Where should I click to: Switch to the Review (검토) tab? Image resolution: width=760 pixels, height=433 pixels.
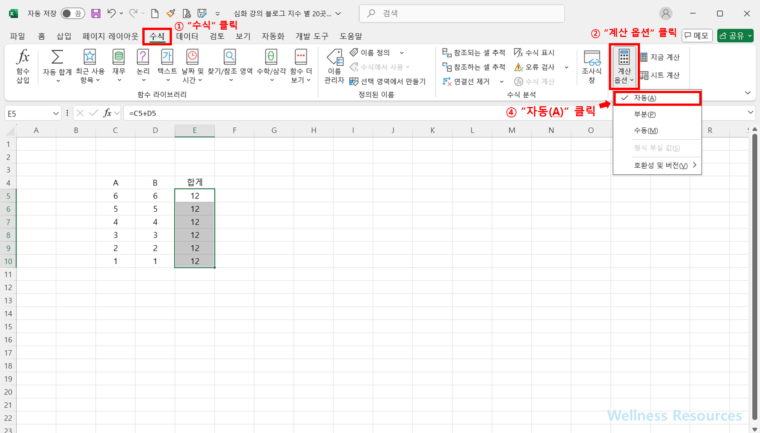click(217, 36)
